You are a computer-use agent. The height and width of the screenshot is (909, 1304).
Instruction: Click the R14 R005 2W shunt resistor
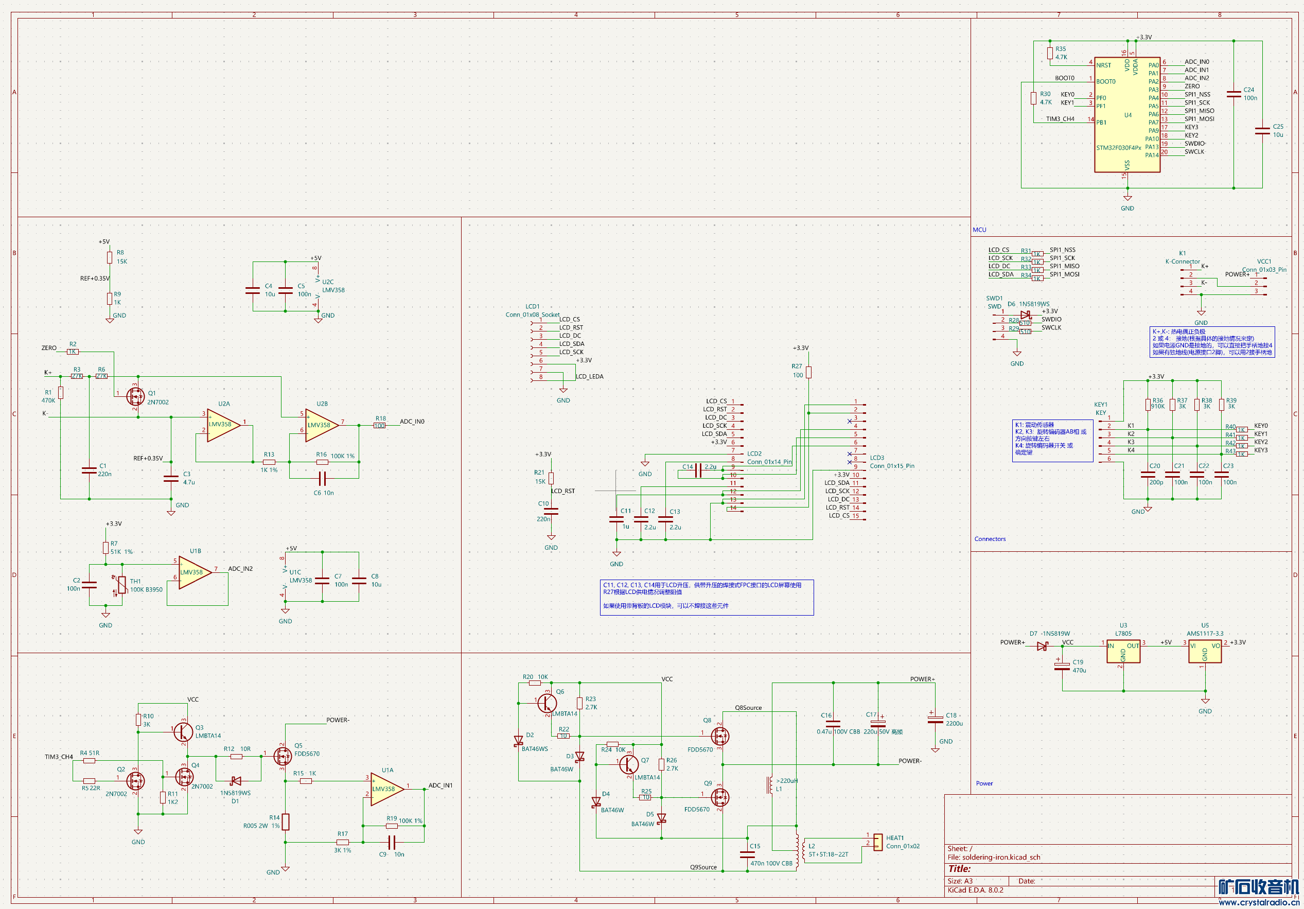pyautogui.click(x=286, y=821)
